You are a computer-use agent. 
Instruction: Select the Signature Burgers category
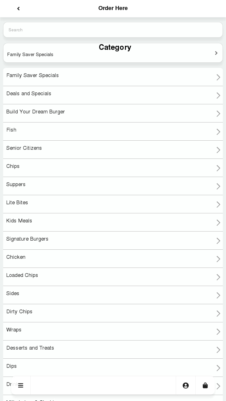(x=27, y=239)
